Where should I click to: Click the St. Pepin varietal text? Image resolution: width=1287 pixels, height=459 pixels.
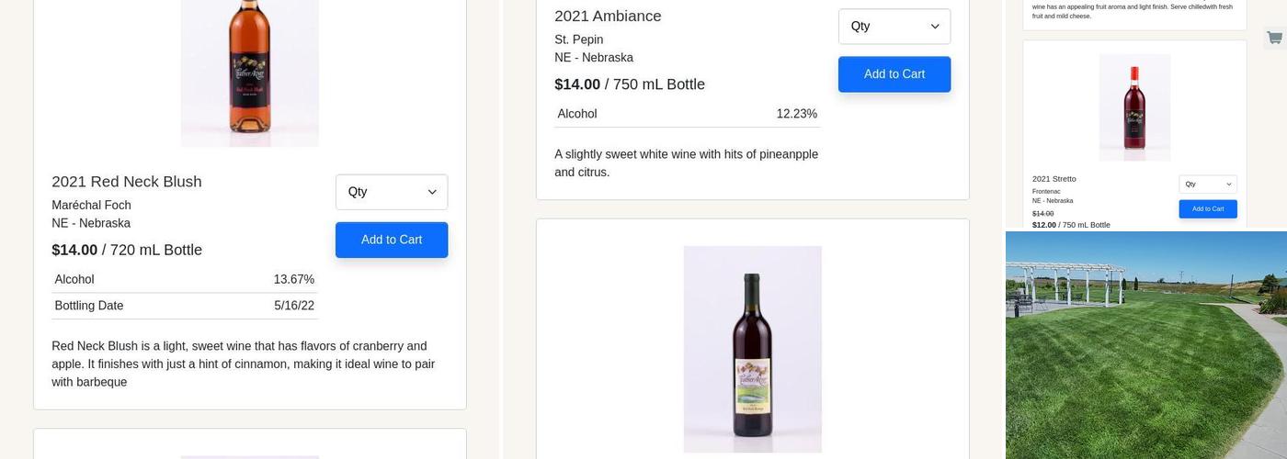[x=579, y=39]
